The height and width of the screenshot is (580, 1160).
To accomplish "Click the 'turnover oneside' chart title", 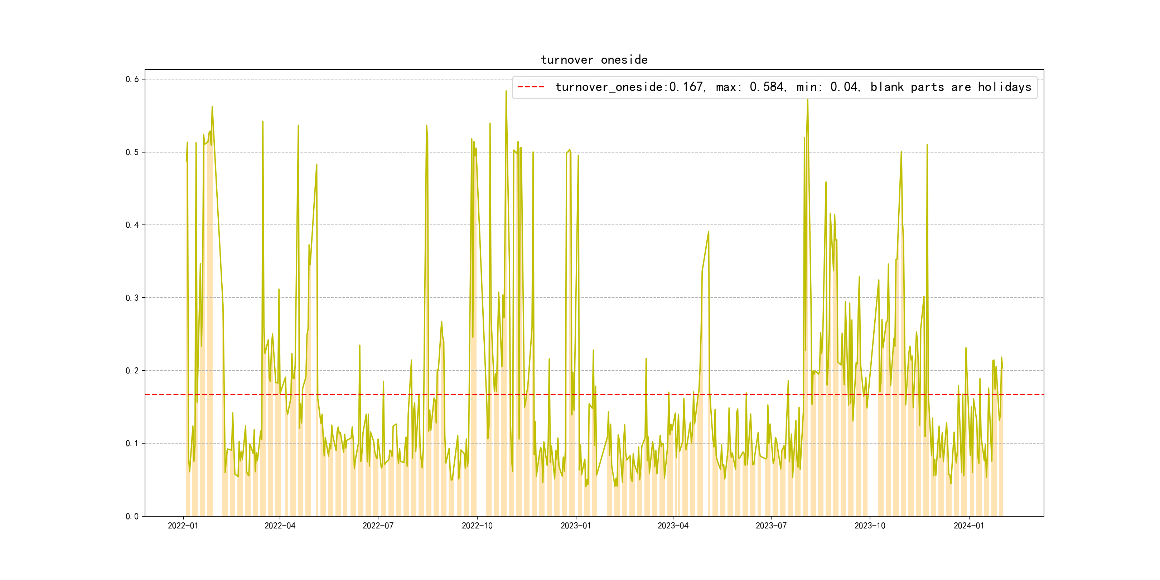I will pos(594,60).
